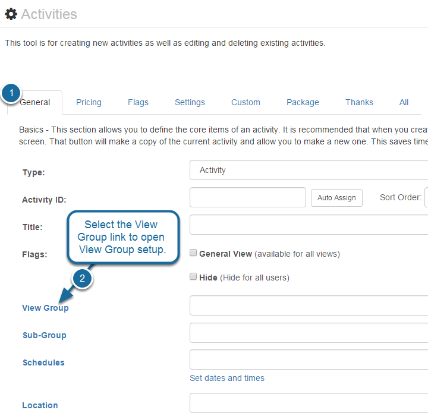This screenshot has height=413, width=428.
Task: Click the Activity ID input field
Action: click(x=247, y=197)
